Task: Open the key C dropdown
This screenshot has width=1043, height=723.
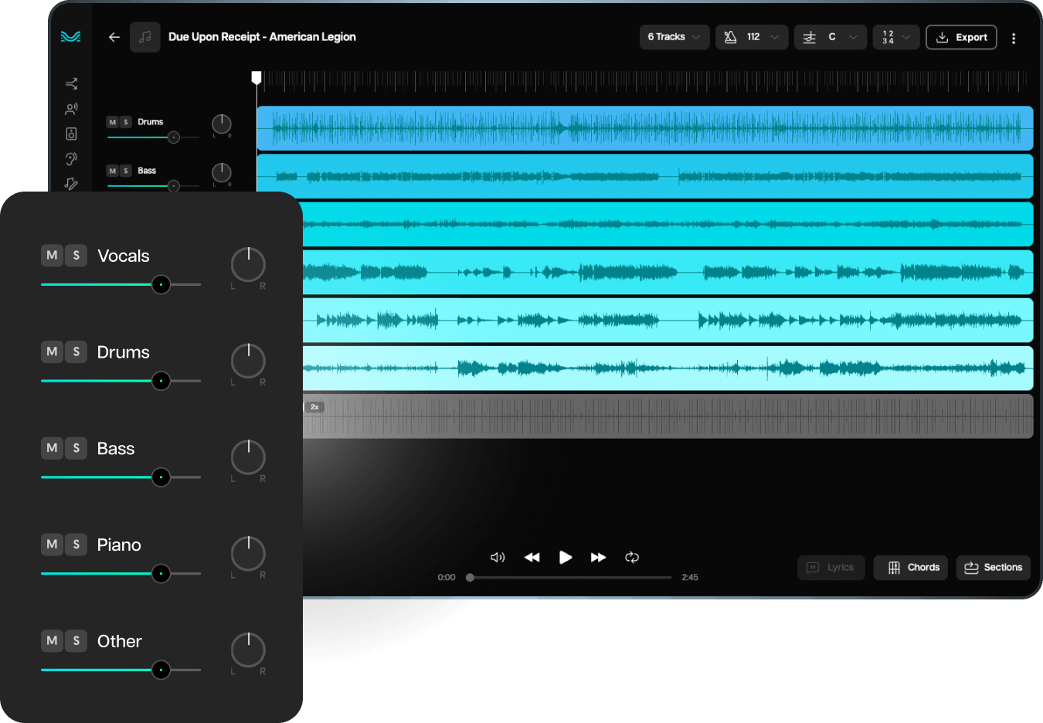Action: click(x=831, y=37)
